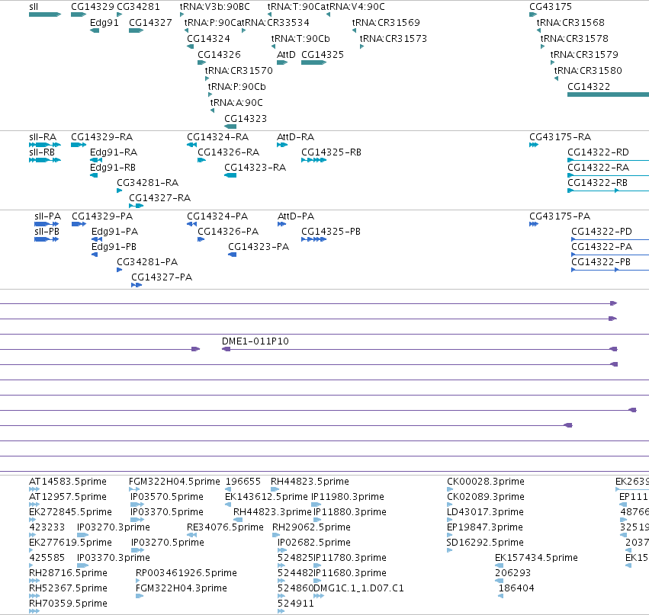The image size is (649, 615).
Task: Open transcript sll-RA
Action: click(x=45, y=145)
